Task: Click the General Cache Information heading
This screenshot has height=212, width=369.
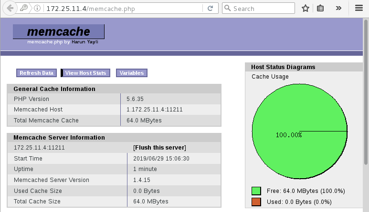Action: (54, 89)
